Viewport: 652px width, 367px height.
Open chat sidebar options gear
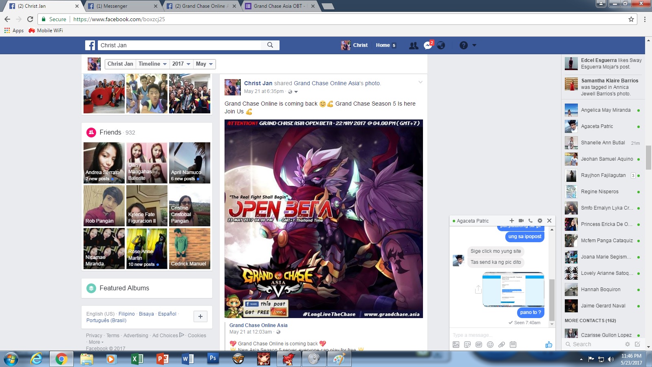[628, 344]
